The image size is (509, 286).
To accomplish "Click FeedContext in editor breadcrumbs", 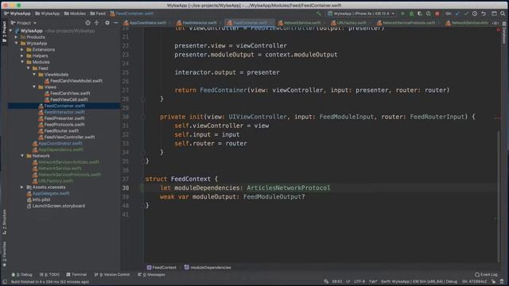I will pos(161,268).
